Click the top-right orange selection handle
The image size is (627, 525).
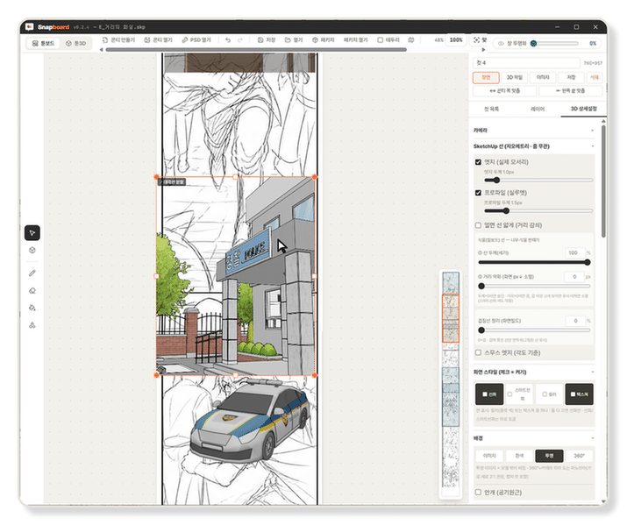(315, 177)
